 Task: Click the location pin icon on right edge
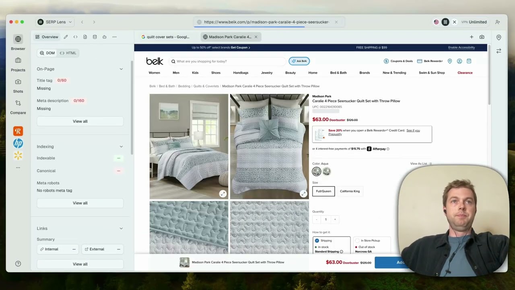pos(499,37)
